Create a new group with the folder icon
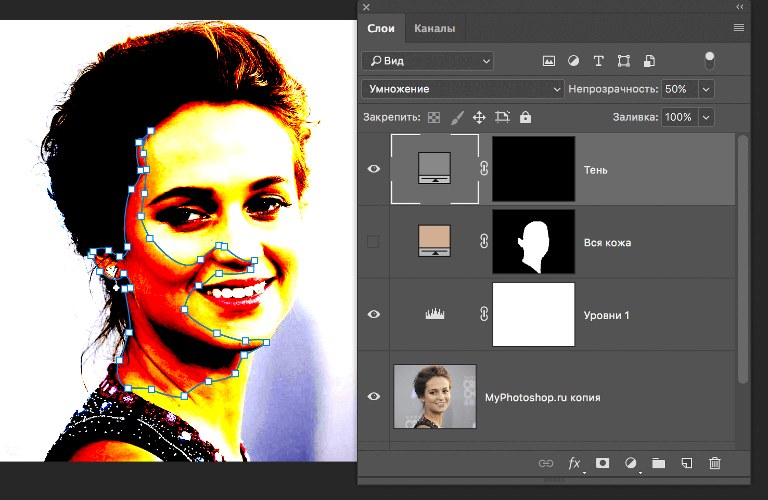This screenshot has height=500, width=768. 659,463
